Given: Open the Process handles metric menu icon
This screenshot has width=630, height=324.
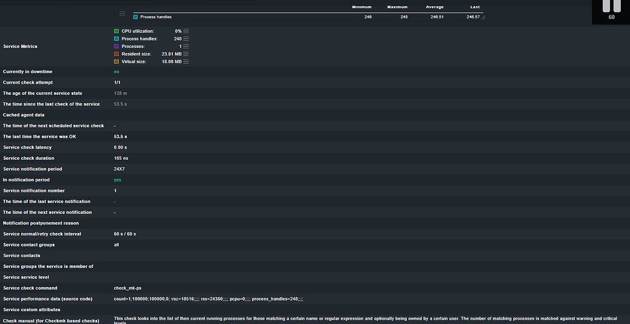Looking at the screenshot, I should 186,39.
